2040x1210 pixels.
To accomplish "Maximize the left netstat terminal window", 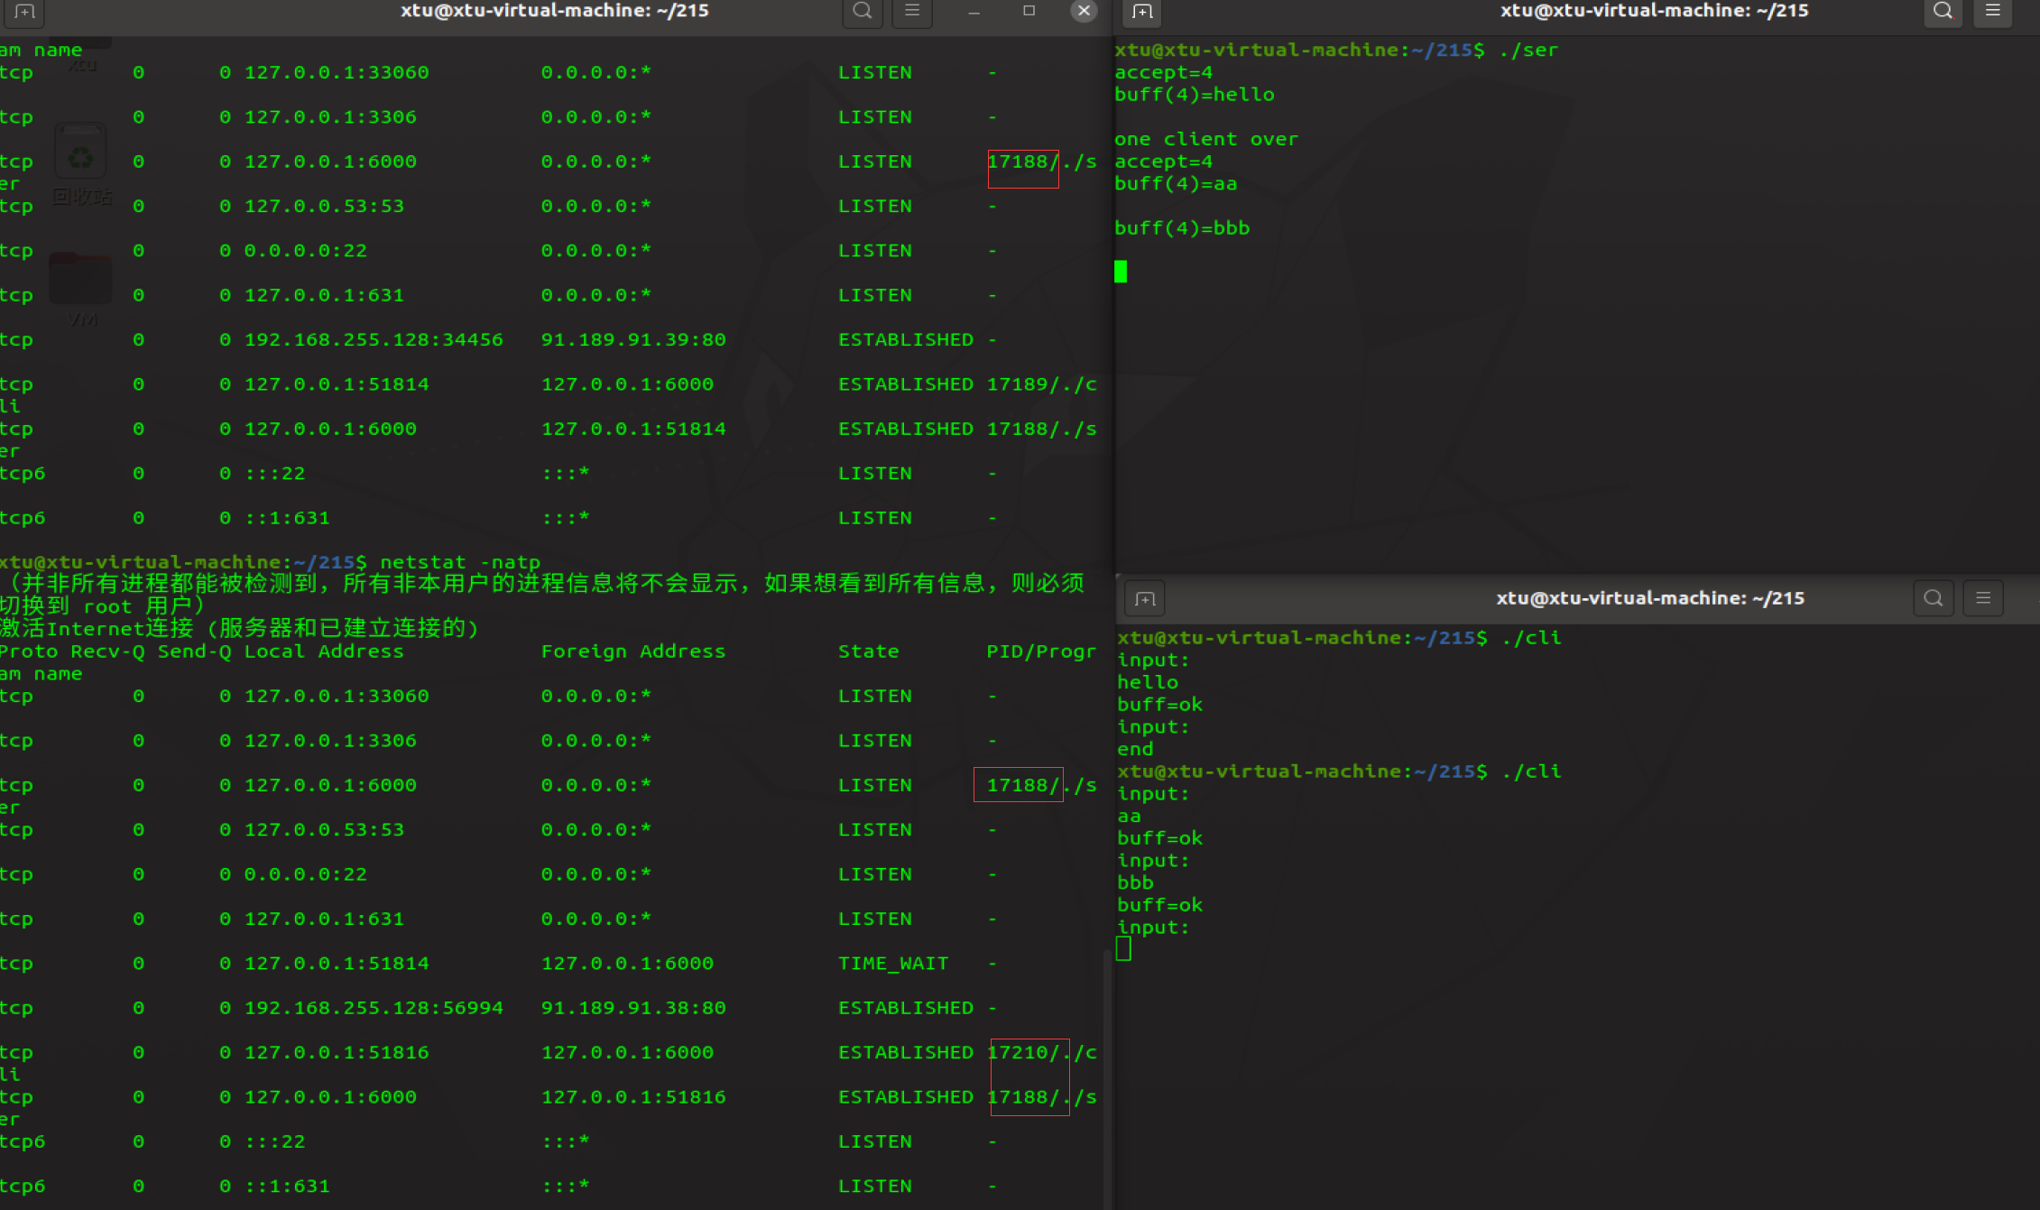I will [1029, 11].
